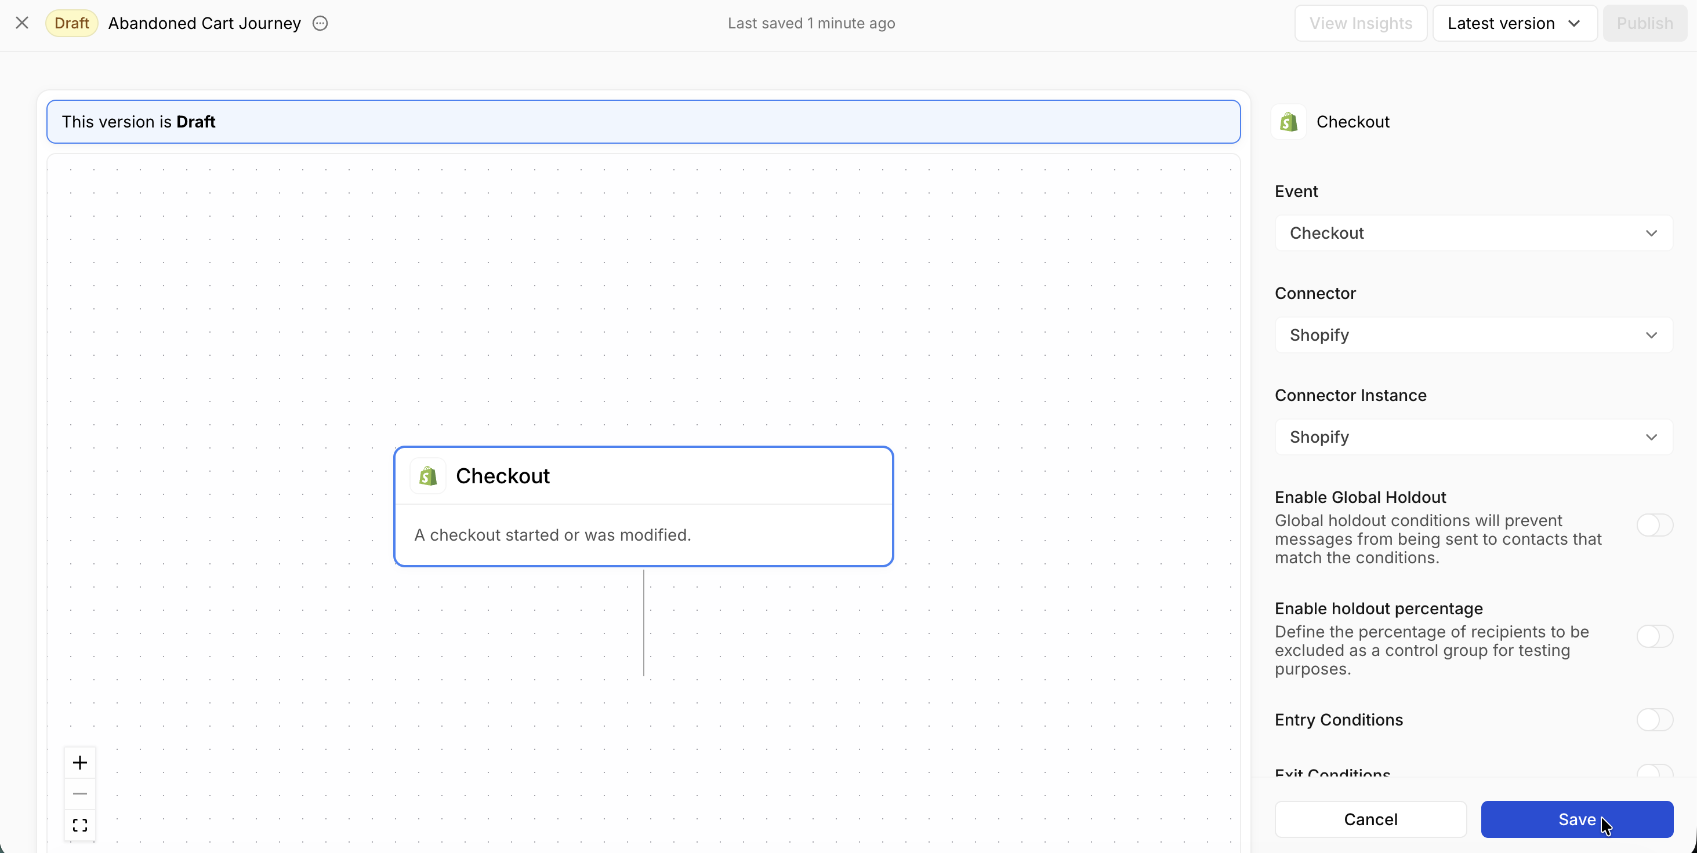Open Latest version selector

tap(1514, 23)
